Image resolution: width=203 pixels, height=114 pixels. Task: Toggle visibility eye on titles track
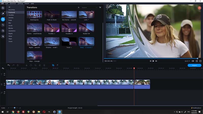click(x=4, y=73)
